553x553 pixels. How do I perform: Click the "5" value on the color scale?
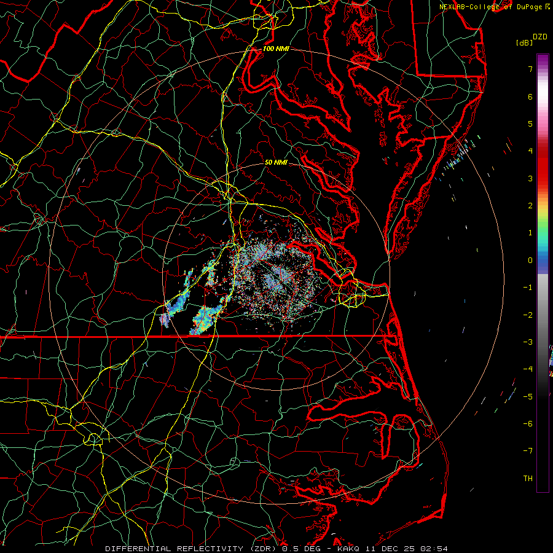pos(530,124)
